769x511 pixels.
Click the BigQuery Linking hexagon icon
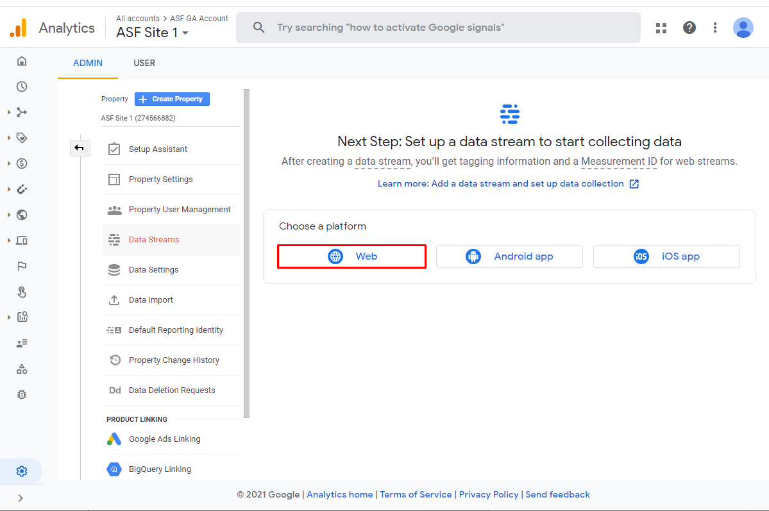point(114,469)
